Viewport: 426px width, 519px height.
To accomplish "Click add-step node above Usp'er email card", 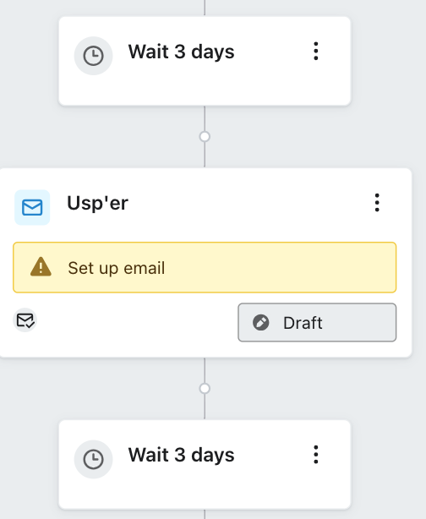I will coord(205,136).
